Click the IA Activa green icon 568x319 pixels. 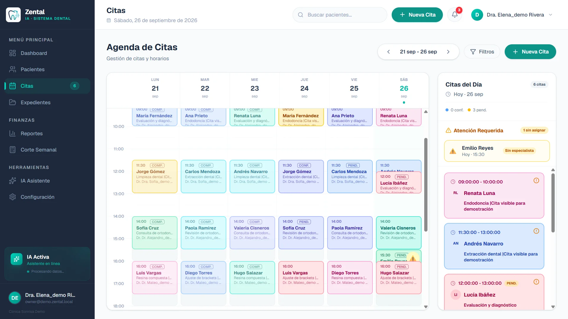pos(17,259)
